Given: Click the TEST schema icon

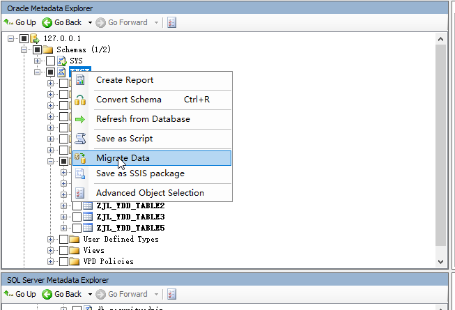Looking at the screenshot, I should click(61, 72).
